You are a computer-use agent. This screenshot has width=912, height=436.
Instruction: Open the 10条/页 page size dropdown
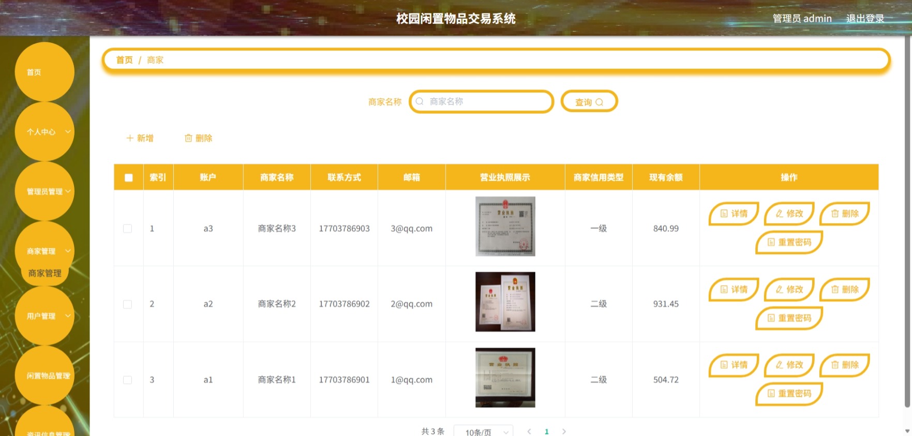click(x=483, y=431)
